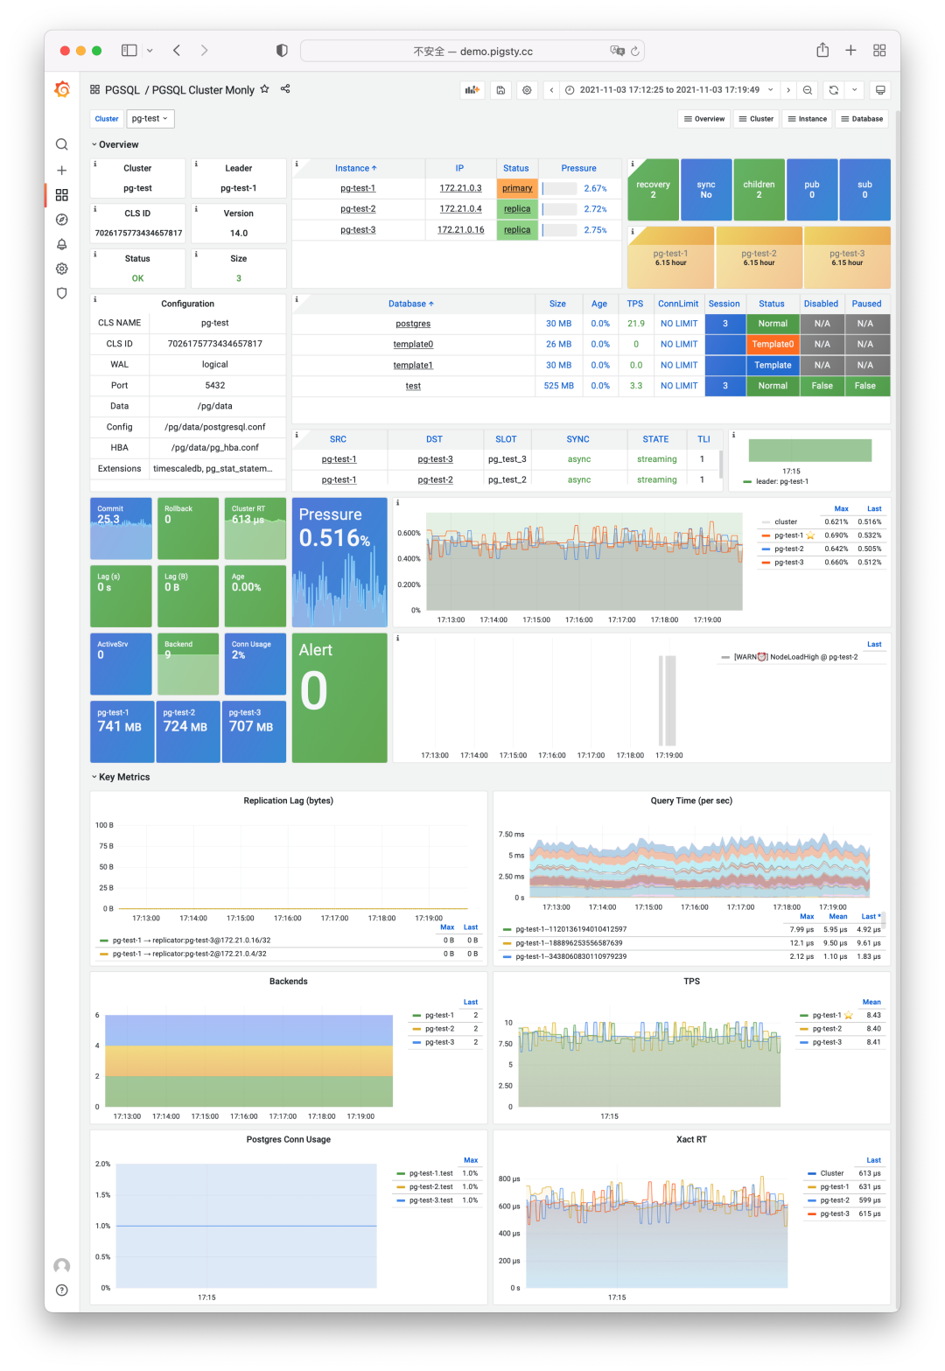The width and height of the screenshot is (945, 1371).
Task: Go to the Database dashboard link tab
Action: [862, 119]
